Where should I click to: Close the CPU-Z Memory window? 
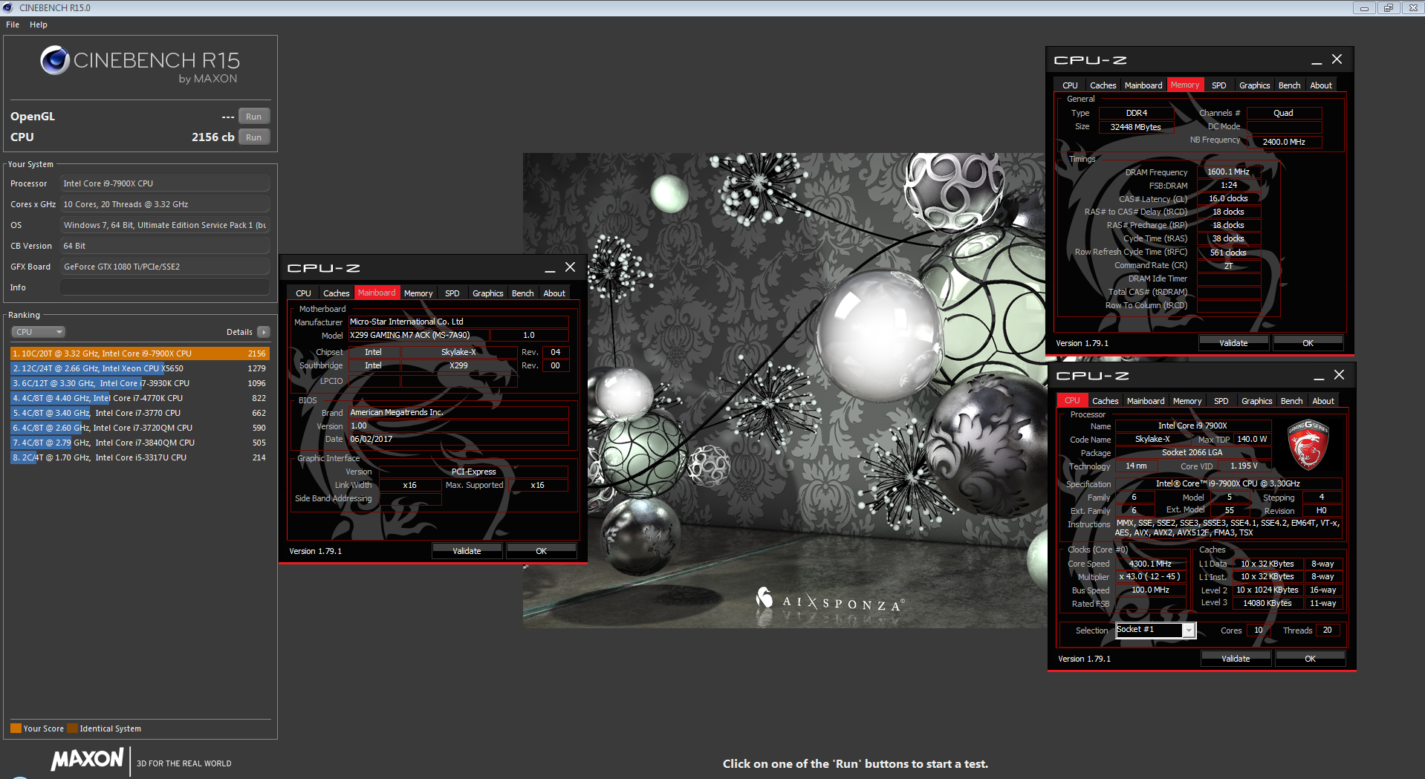tap(1337, 59)
